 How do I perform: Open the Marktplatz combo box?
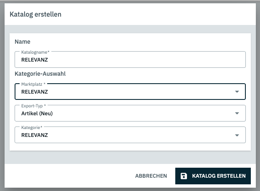[125, 92]
